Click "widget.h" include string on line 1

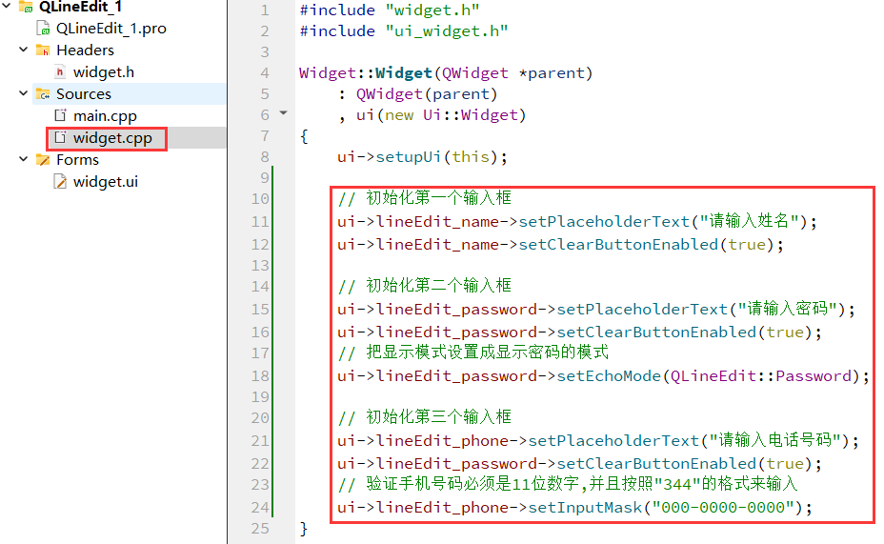(432, 10)
